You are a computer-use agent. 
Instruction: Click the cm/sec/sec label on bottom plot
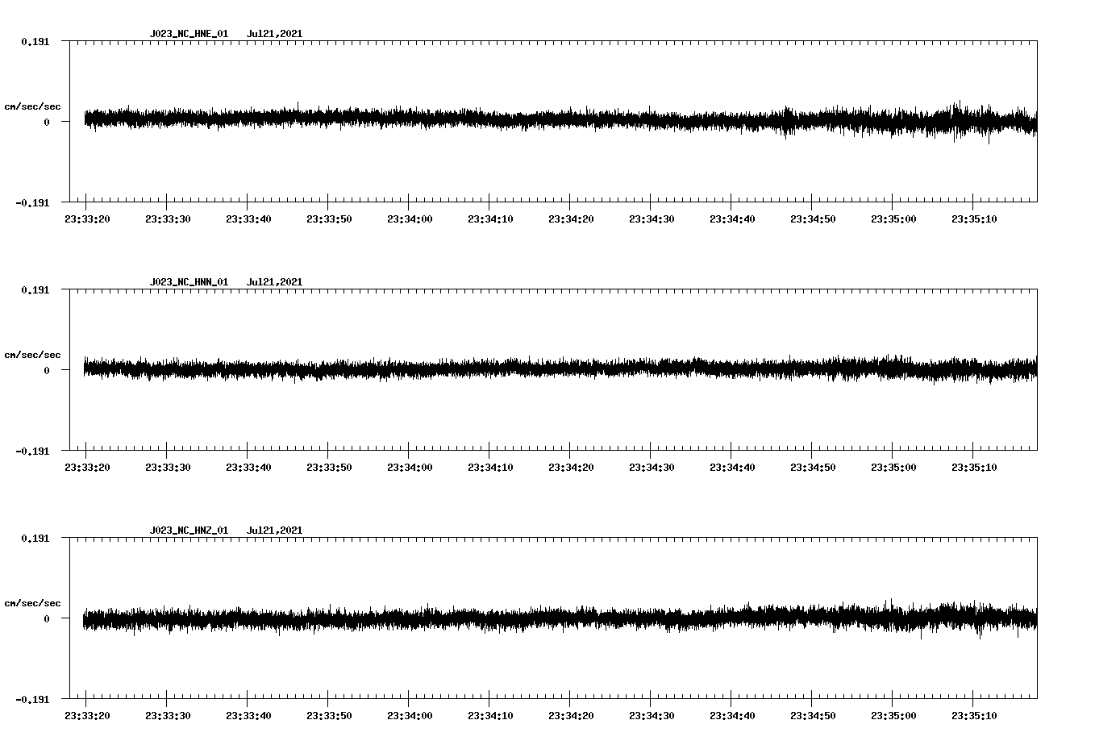34,601
